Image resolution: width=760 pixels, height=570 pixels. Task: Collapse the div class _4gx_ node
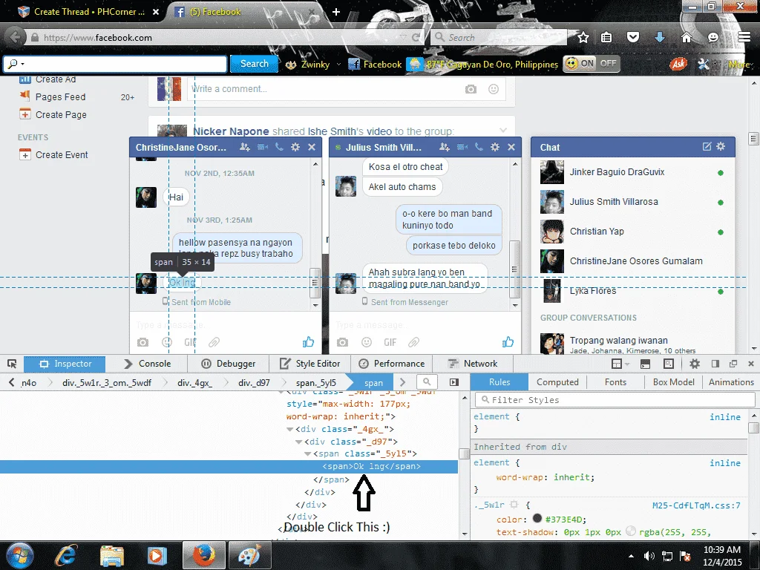pos(290,429)
